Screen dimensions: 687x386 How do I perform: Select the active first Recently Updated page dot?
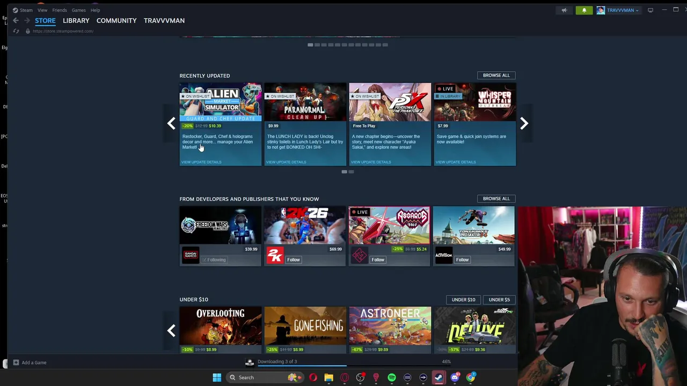(344, 172)
